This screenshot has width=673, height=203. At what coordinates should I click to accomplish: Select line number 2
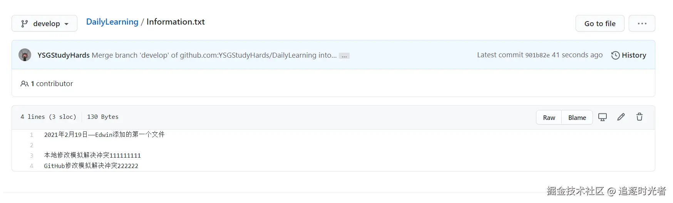click(x=32, y=145)
